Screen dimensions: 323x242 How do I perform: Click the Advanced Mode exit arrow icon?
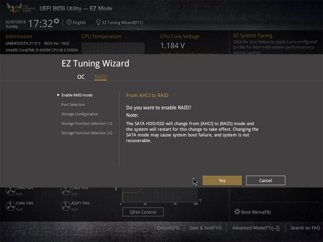tap(276, 228)
